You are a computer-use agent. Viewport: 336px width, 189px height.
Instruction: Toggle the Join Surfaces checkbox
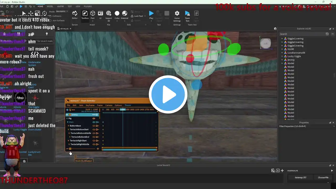[51, 20]
